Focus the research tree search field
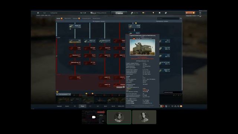This screenshot has height=134, width=238. (168, 19)
